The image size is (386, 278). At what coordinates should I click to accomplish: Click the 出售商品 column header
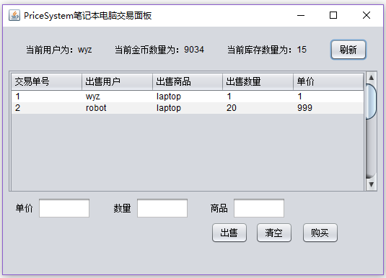tap(188, 81)
